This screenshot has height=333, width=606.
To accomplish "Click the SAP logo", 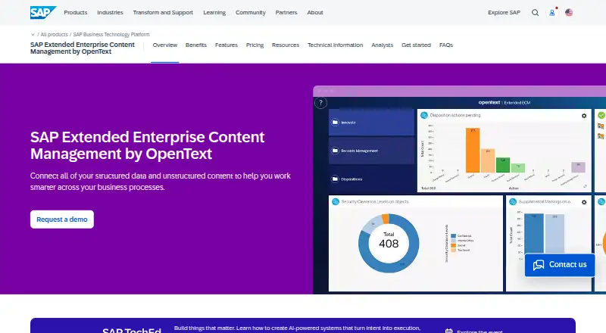I will pyautogui.click(x=43, y=12).
